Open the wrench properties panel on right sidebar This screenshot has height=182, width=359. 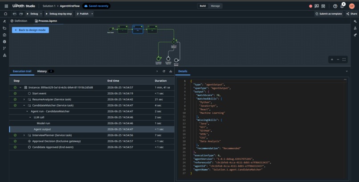click(x=355, y=21)
